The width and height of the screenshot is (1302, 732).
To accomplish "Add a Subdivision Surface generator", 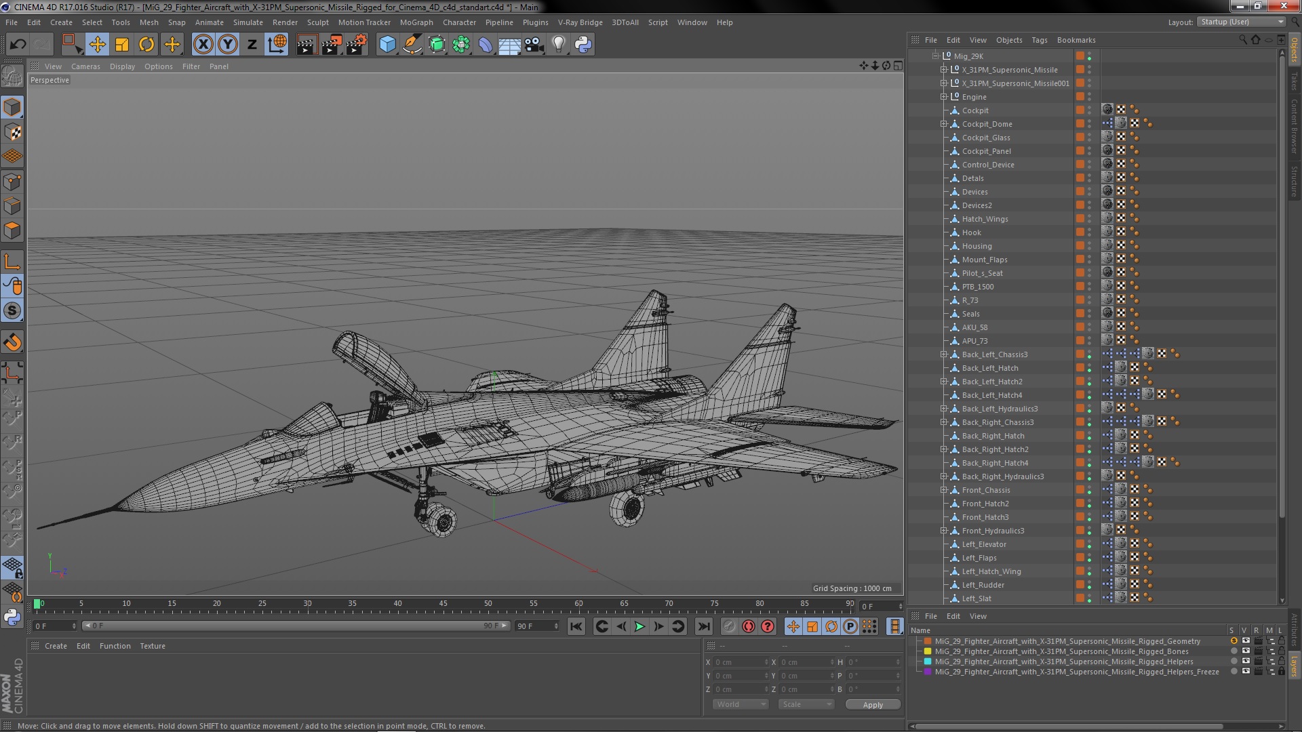I will pos(437,45).
